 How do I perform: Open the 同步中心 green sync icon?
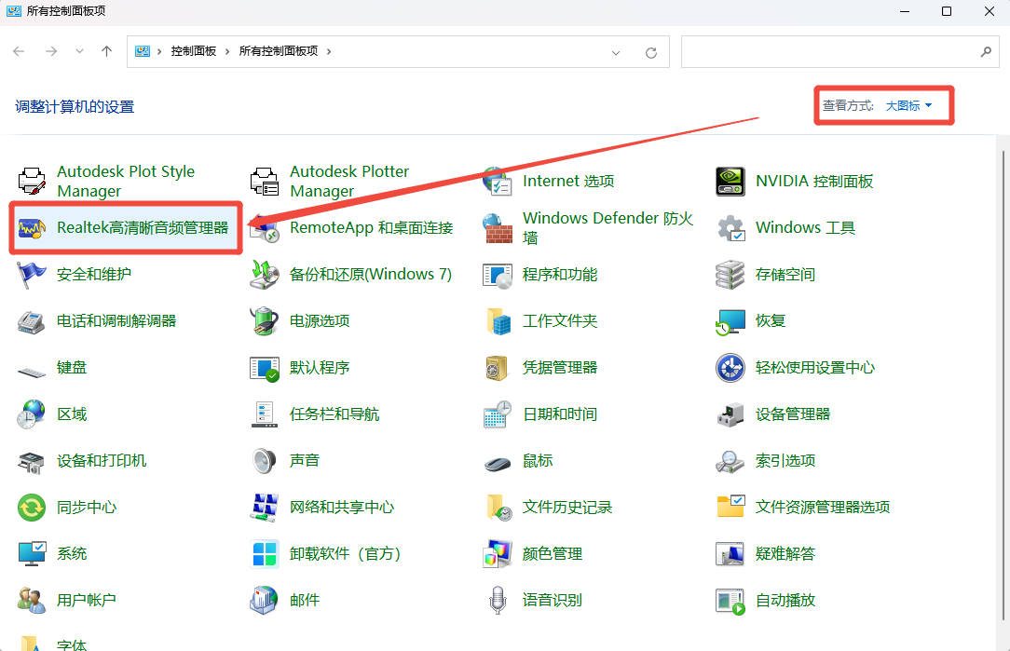(x=32, y=508)
